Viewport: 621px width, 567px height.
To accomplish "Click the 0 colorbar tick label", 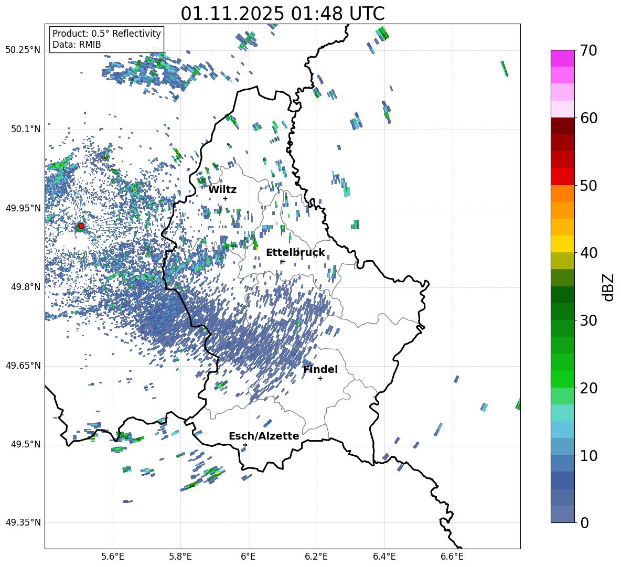I will 584,523.
